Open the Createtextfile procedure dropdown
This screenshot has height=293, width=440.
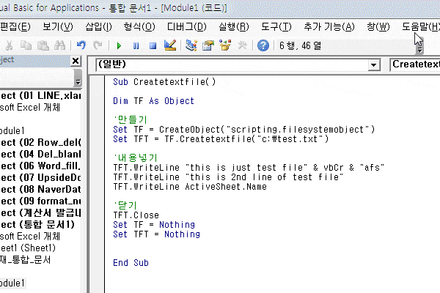(x=415, y=64)
